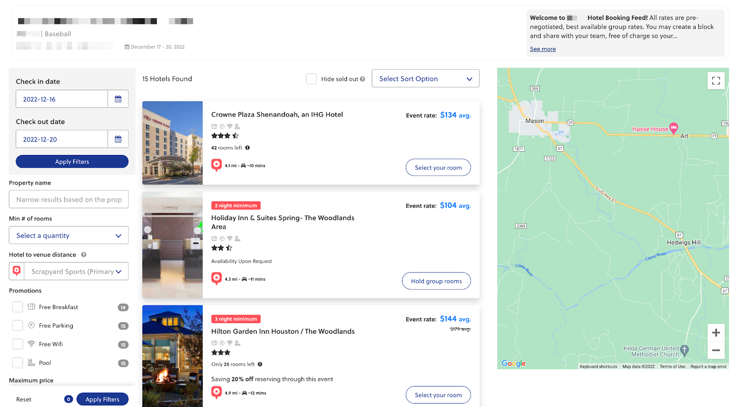Open the Scrapyard Sports venue dropdown
The height and width of the screenshot is (407, 742).
coord(77,271)
